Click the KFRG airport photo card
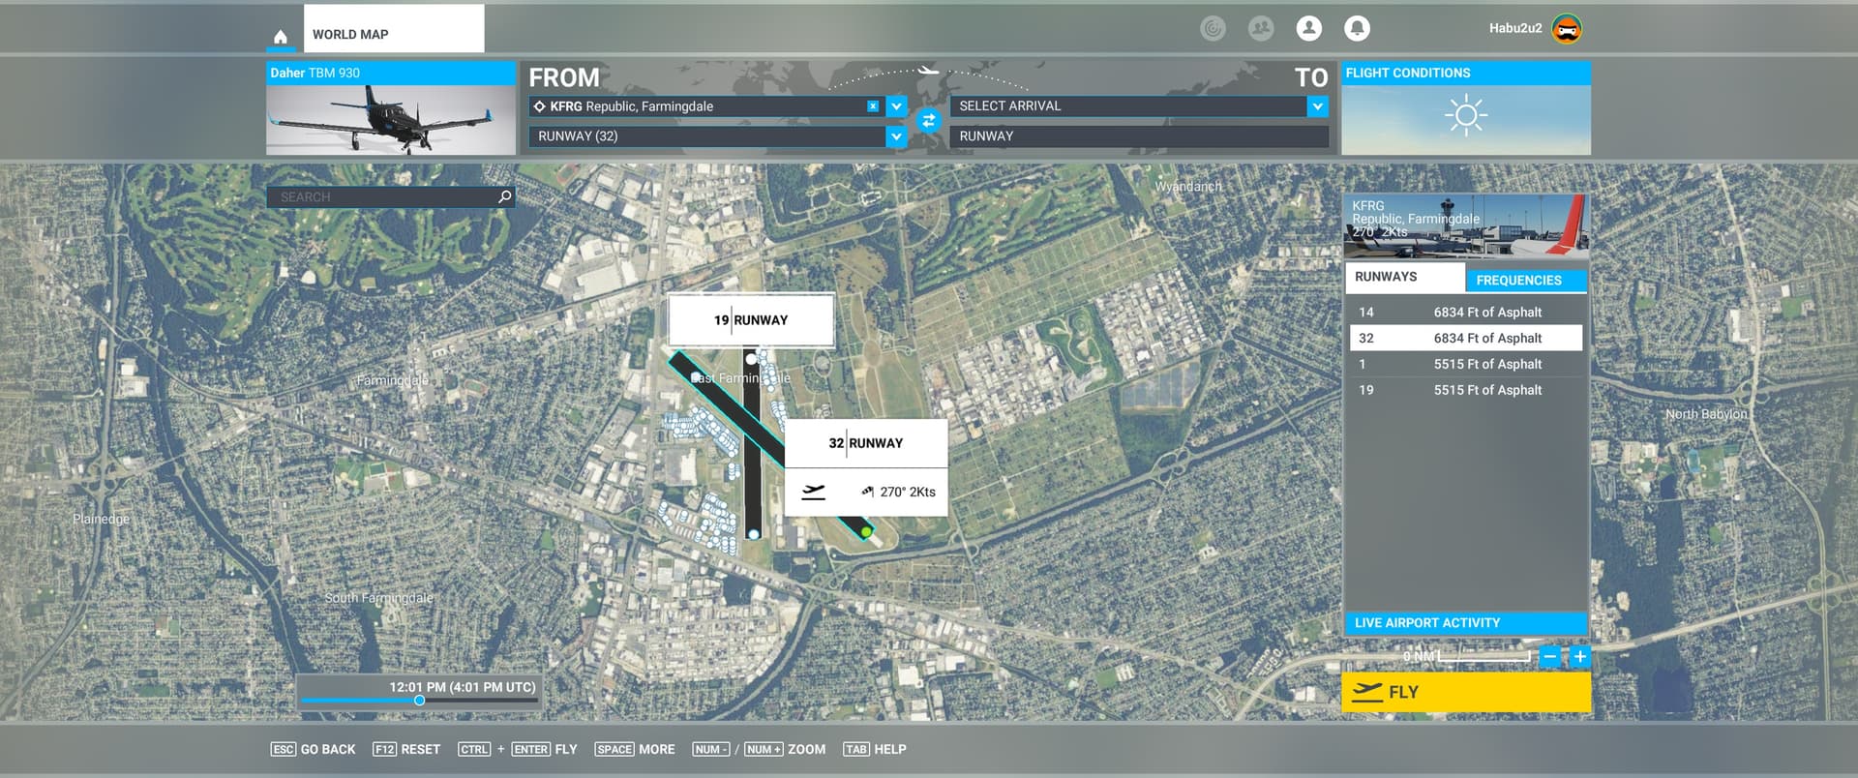 pyautogui.click(x=1465, y=225)
